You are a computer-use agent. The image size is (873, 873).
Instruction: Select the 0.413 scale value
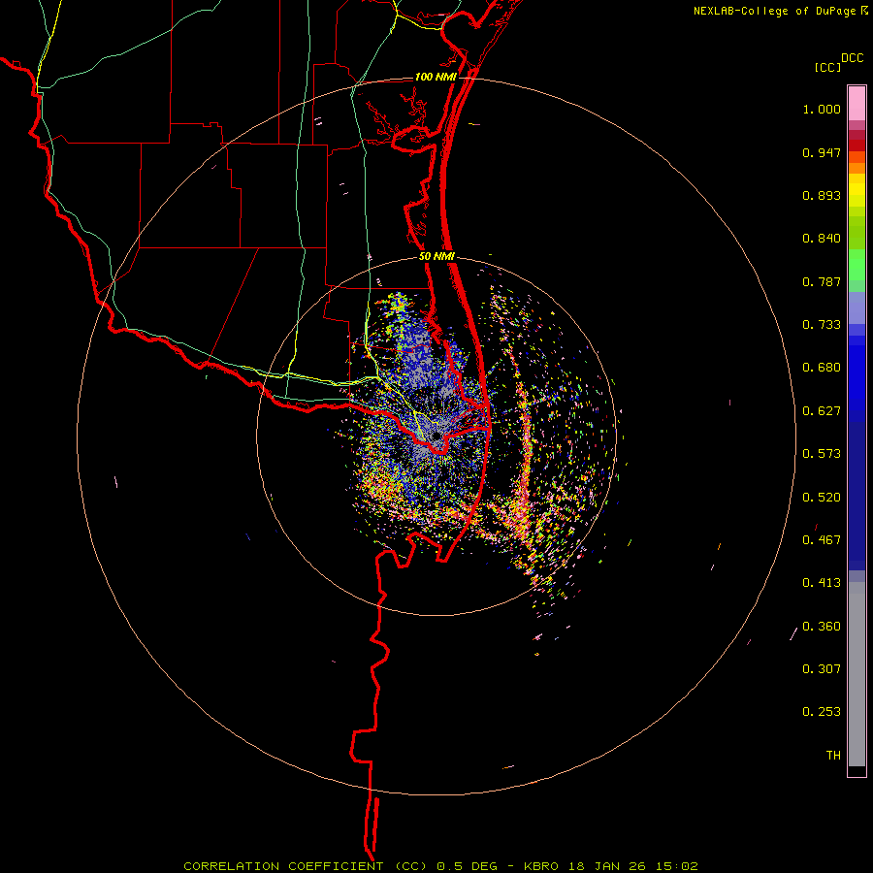point(822,583)
